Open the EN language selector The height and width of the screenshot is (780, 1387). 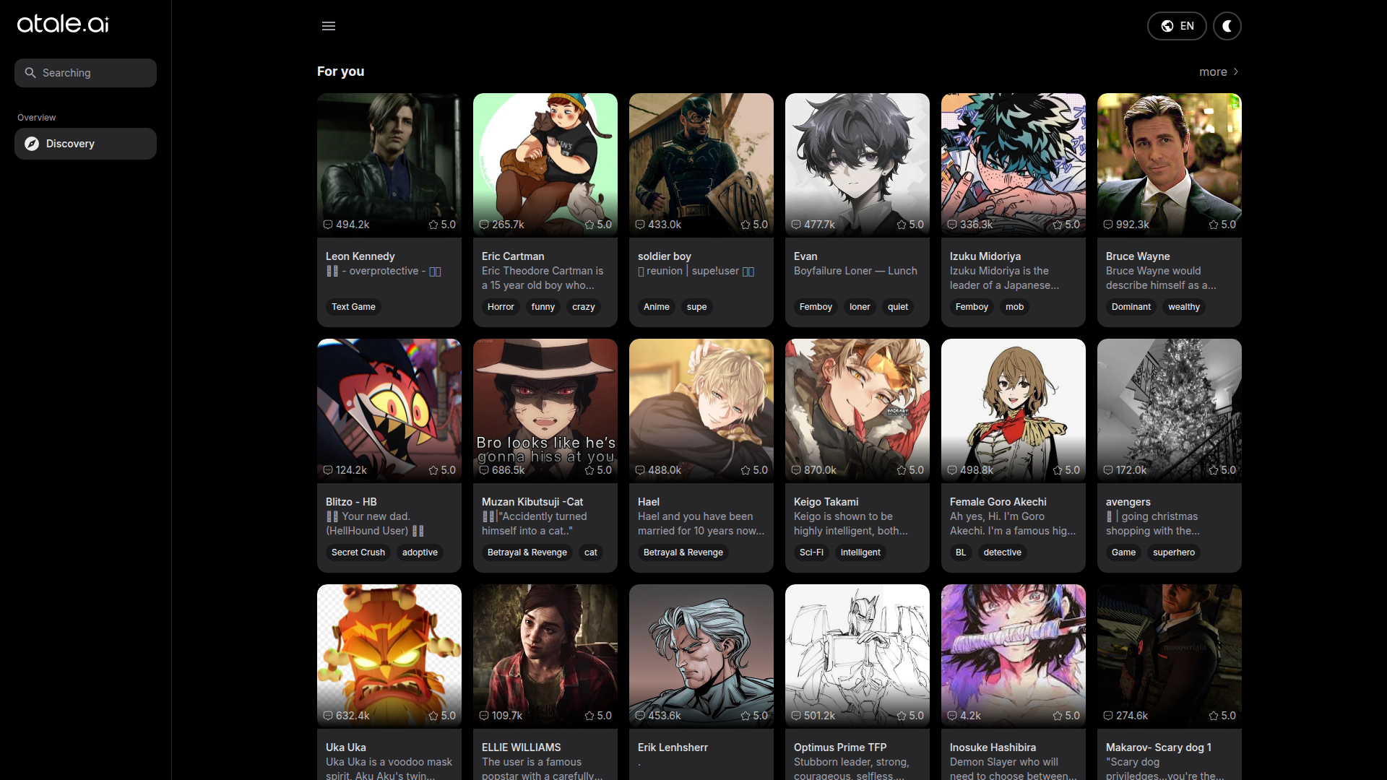click(1177, 26)
